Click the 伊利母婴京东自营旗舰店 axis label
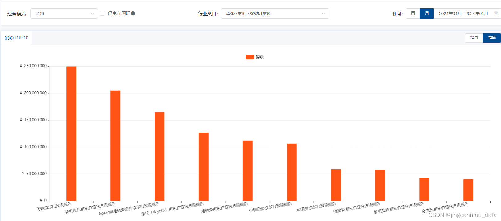The height and width of the screenshot is (221, 501). coord(271,207)
